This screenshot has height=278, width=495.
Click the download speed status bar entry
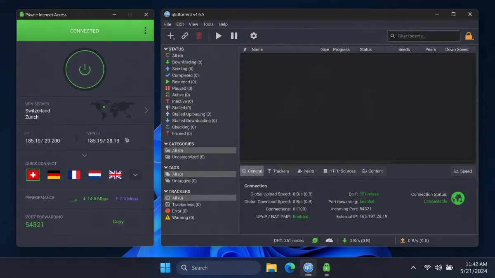click(356, 241)
